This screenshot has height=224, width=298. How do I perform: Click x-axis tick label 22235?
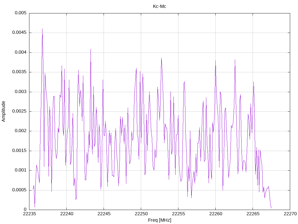[29, 214]
